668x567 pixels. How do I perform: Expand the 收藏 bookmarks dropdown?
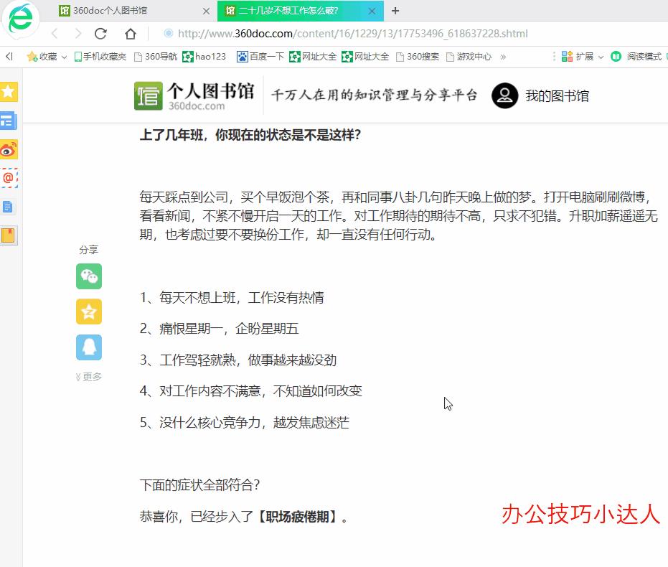point(47,57)
